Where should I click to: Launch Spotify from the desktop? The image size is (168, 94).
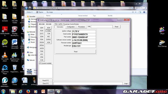tap(5, 43)
